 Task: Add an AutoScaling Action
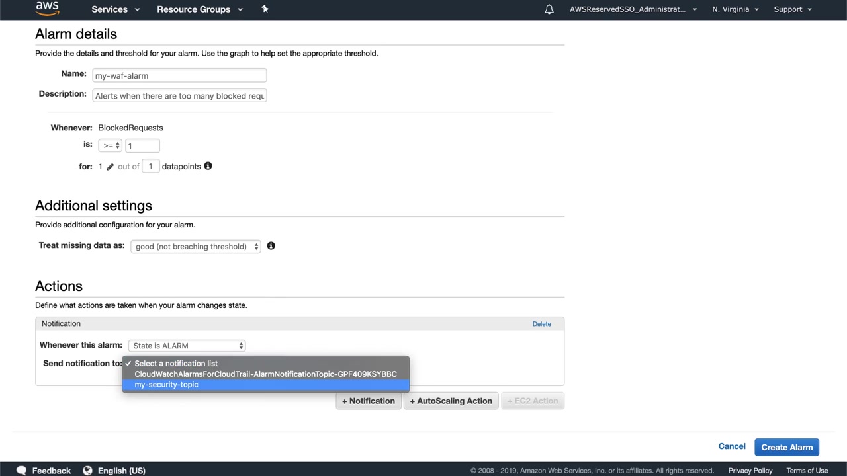coord(451,401)
